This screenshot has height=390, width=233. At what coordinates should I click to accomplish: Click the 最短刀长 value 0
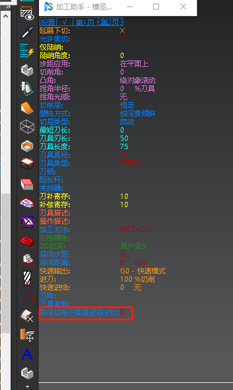[122, 130]
